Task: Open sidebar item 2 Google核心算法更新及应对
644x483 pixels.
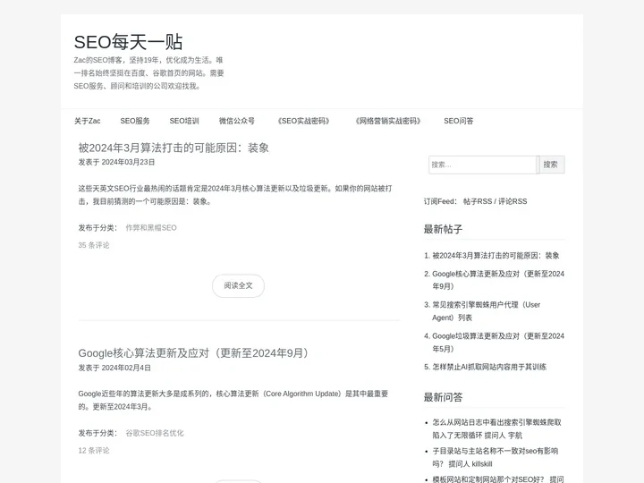Action: click(498, 280)
